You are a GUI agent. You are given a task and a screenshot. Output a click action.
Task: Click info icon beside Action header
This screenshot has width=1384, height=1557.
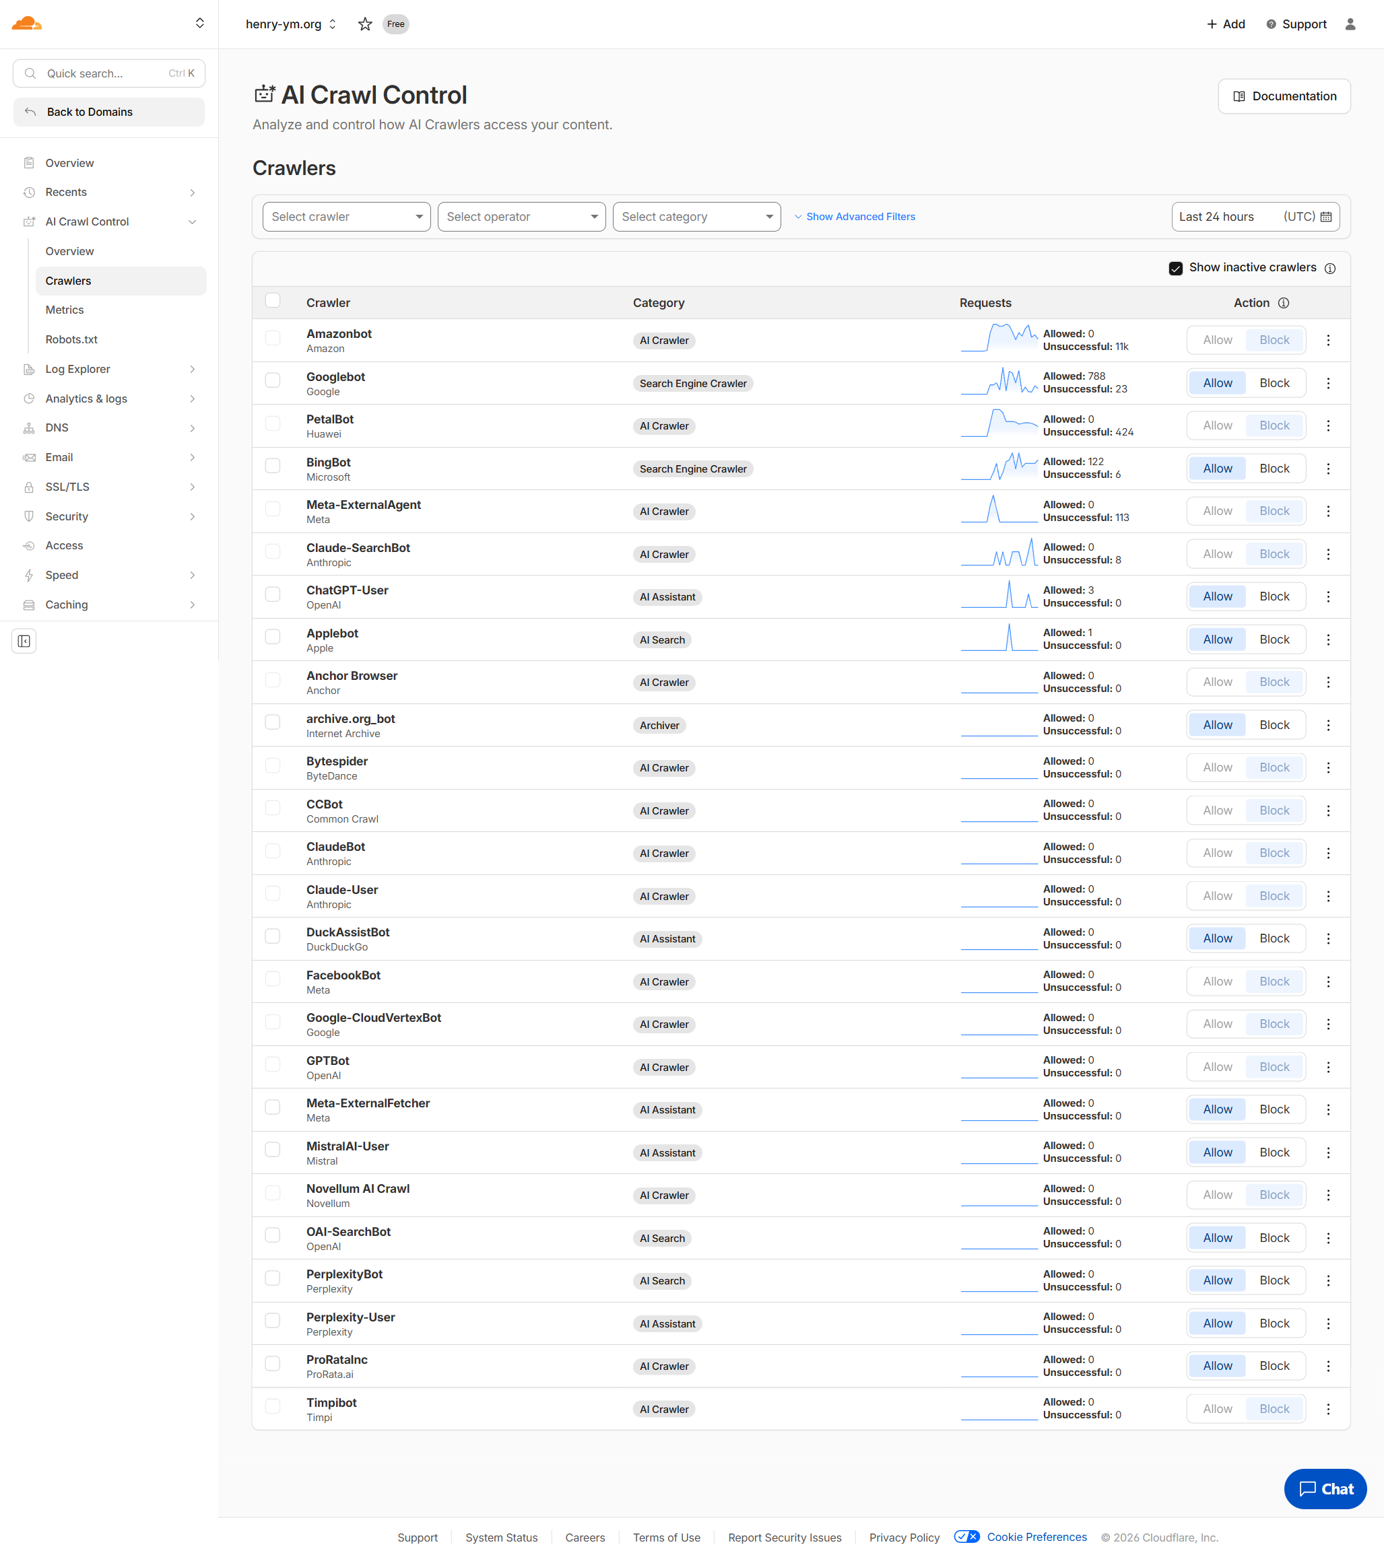[x=1284, y=303]
